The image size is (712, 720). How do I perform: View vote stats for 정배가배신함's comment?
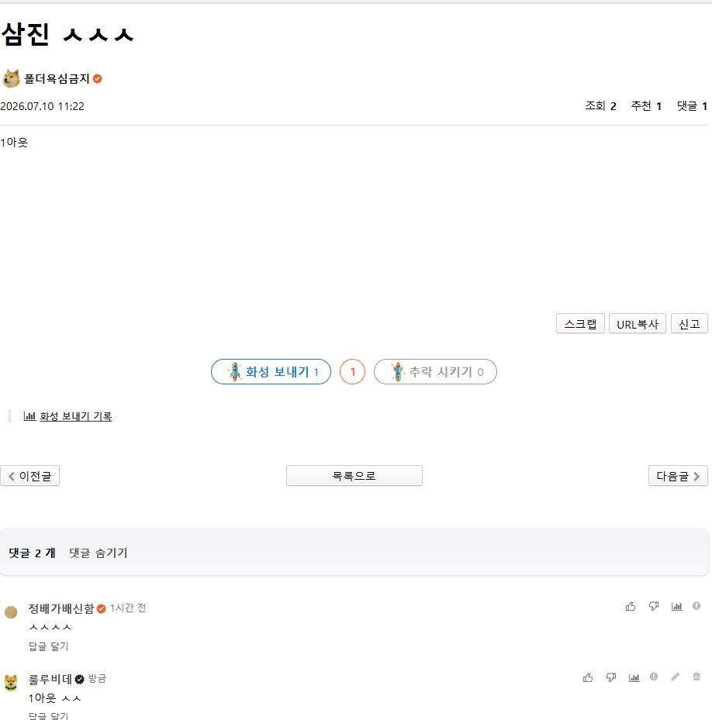point(676,607)
